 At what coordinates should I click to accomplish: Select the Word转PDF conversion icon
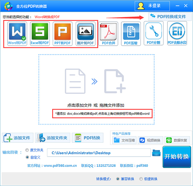pyautogui.click(x=17, y=34)
